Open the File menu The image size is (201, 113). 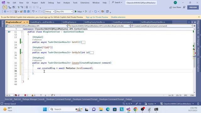(8, 3)
